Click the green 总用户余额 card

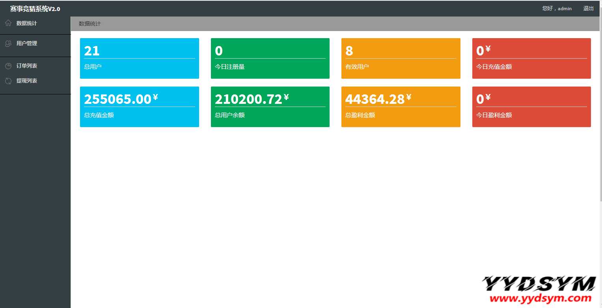[x=270, y=107]
